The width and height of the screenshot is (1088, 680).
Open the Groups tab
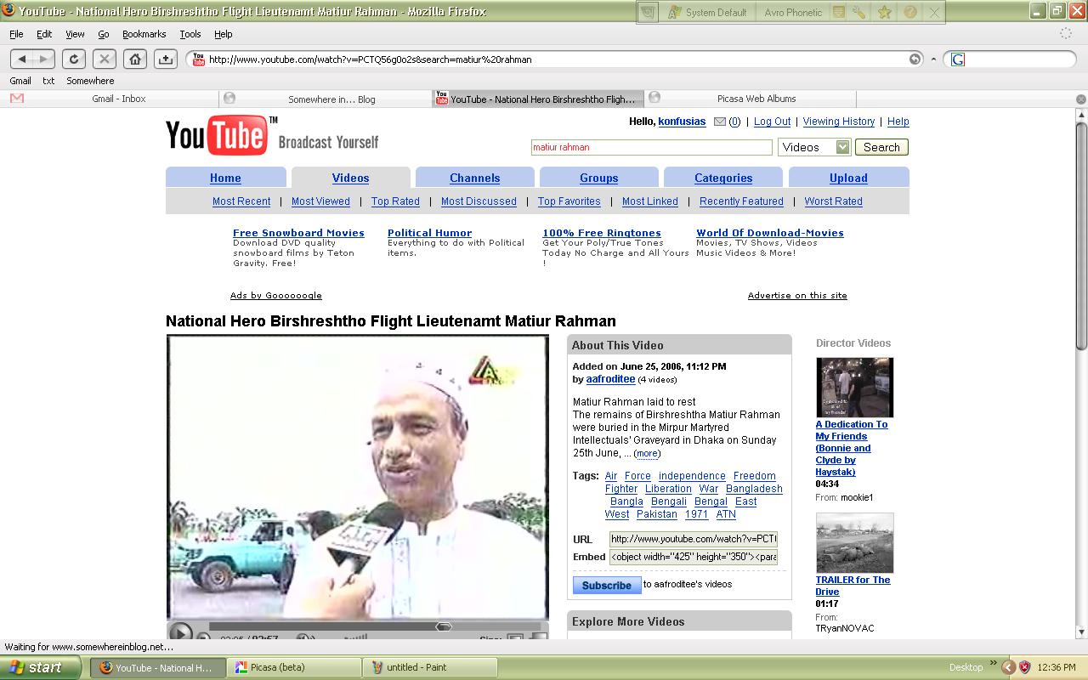pyautogui.click(x=599, y=178)
